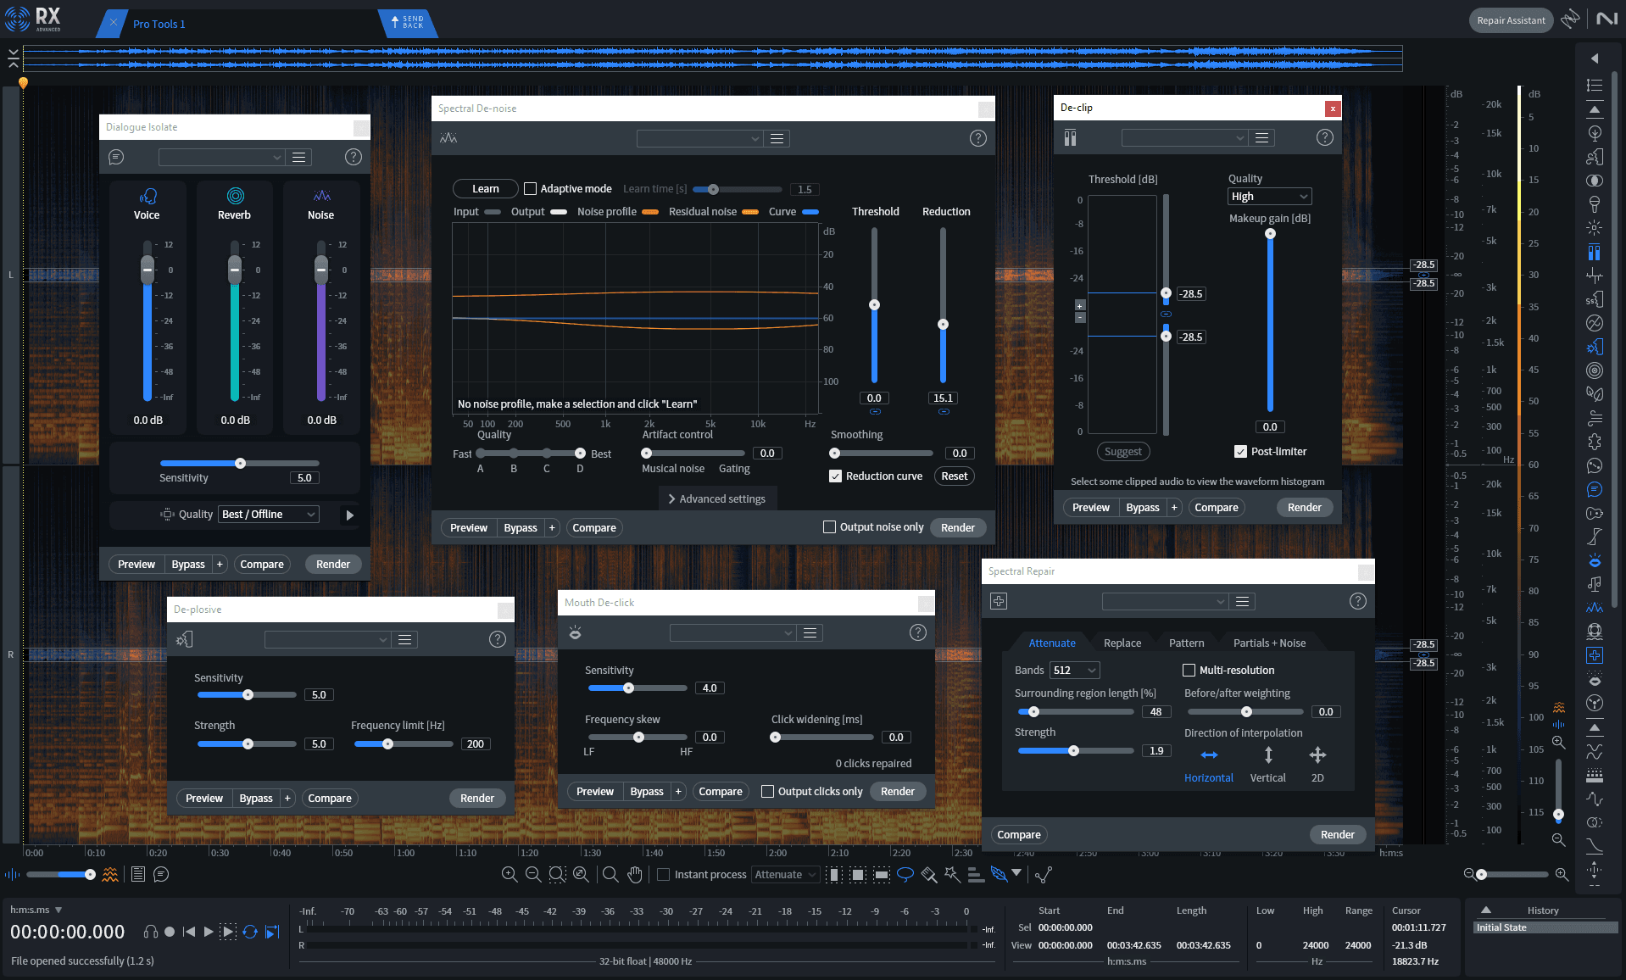Expand Advanced settings in Spectral De-noise
The width and height of the screenshot is (1626, 980).
click(x=717, y=499)
